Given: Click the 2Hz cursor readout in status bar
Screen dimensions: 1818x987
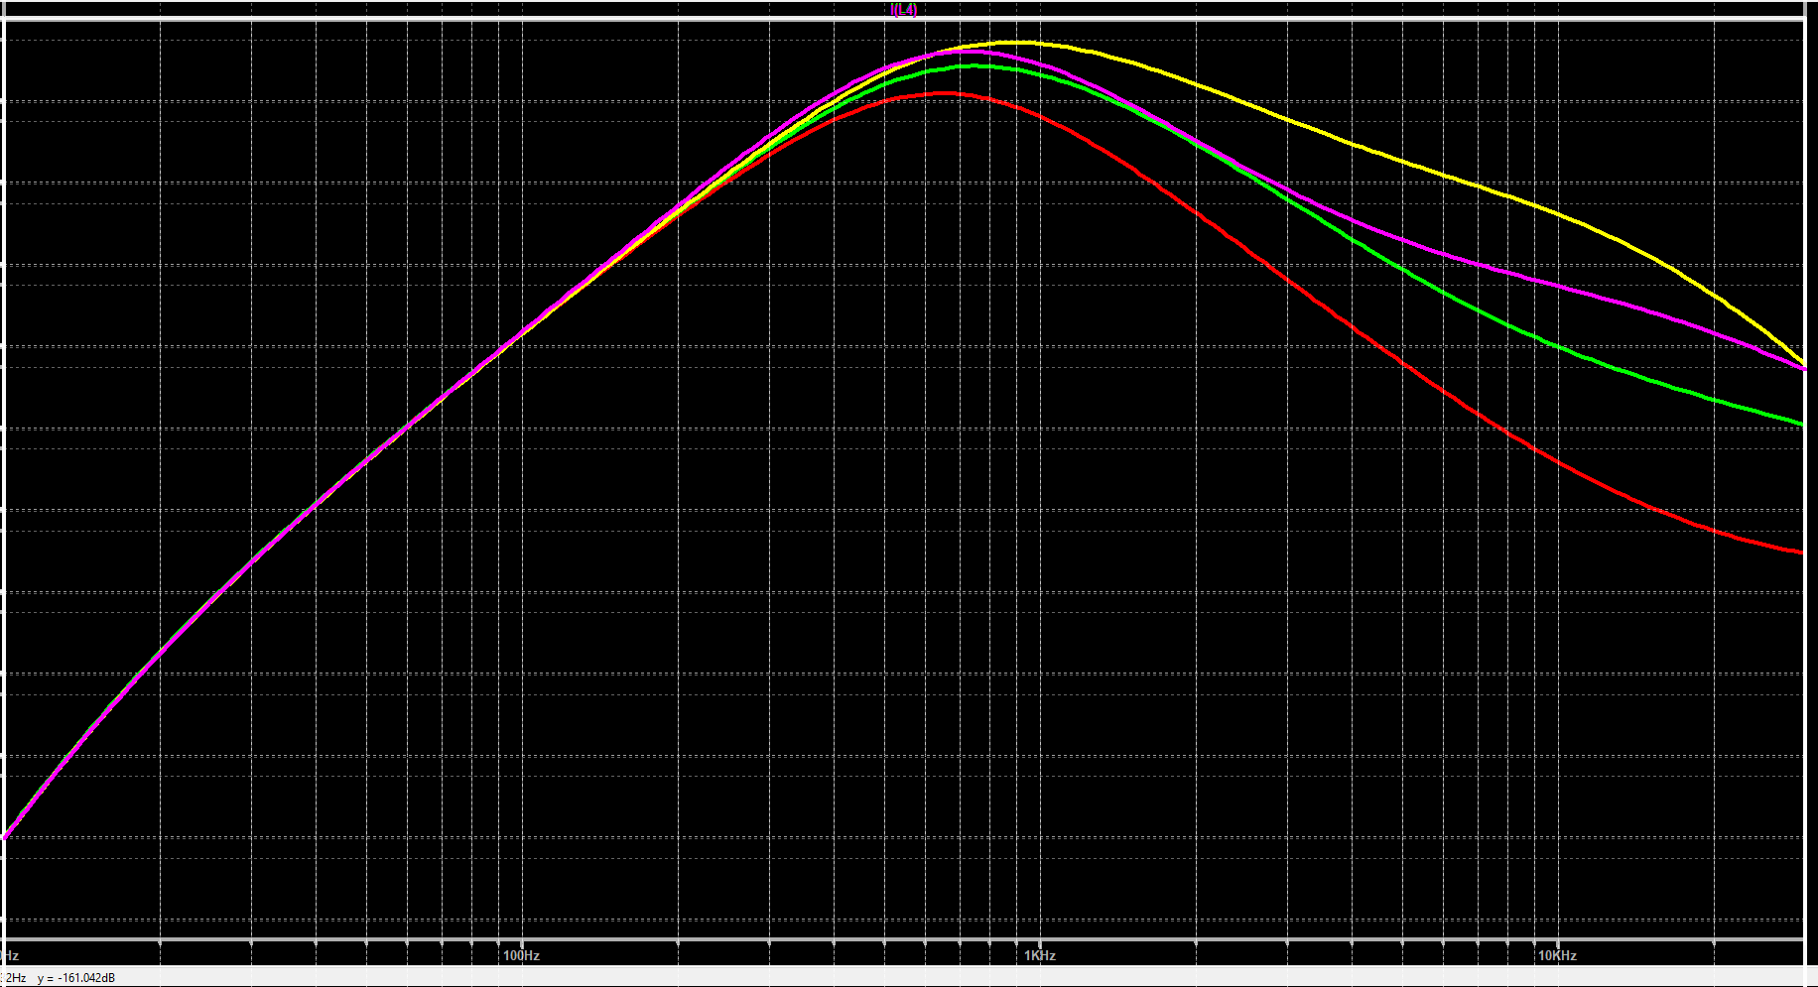Looking at the screenshot, I should 15,978.
